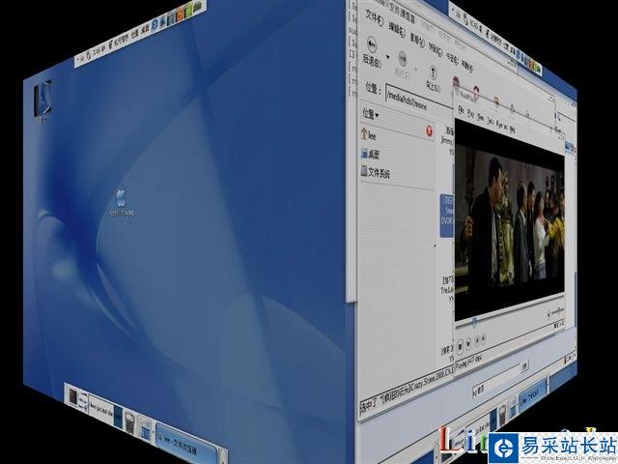Click the mute speaker icon in media player

click(x=548, y=314)
